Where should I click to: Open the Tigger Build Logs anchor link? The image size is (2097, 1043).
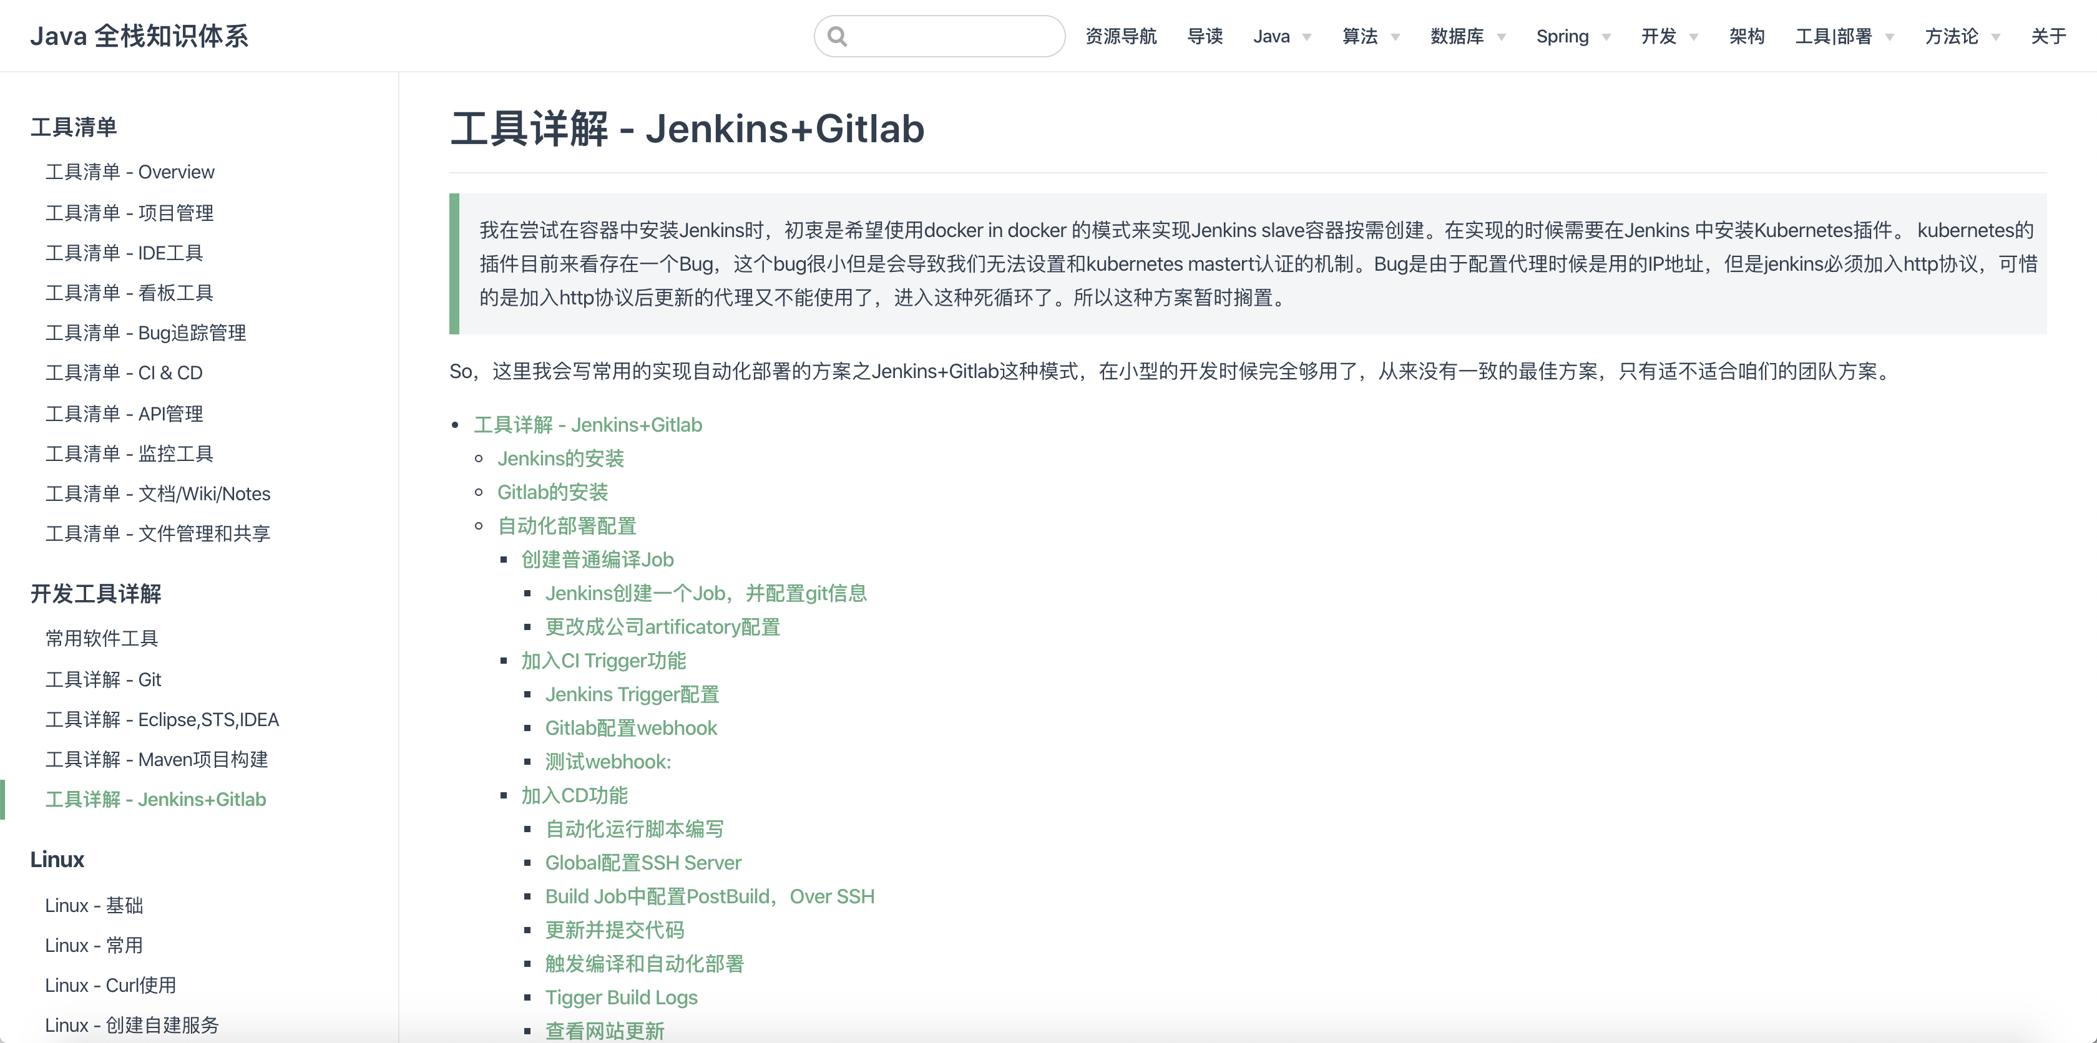coord(621,997)
